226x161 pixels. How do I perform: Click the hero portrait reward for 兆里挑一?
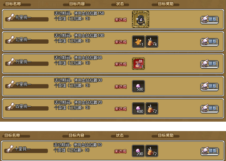(x=141, y=19)
